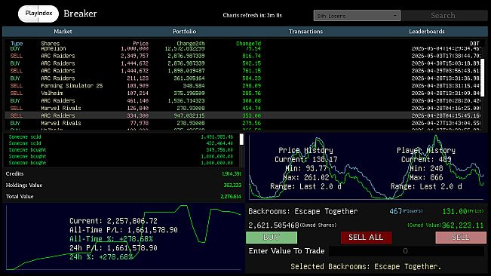Select BUY ARC Raiders row with 461,140
This screenshot has height=276, width=491.
(x=243, y=101)
